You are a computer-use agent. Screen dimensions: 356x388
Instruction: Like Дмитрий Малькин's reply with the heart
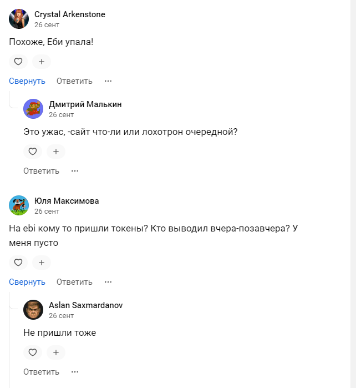coord(33,152)
